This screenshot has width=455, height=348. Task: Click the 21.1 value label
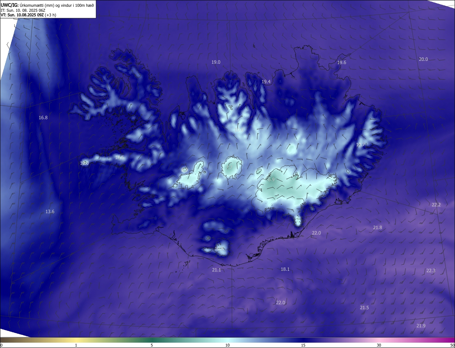(216, 270)
